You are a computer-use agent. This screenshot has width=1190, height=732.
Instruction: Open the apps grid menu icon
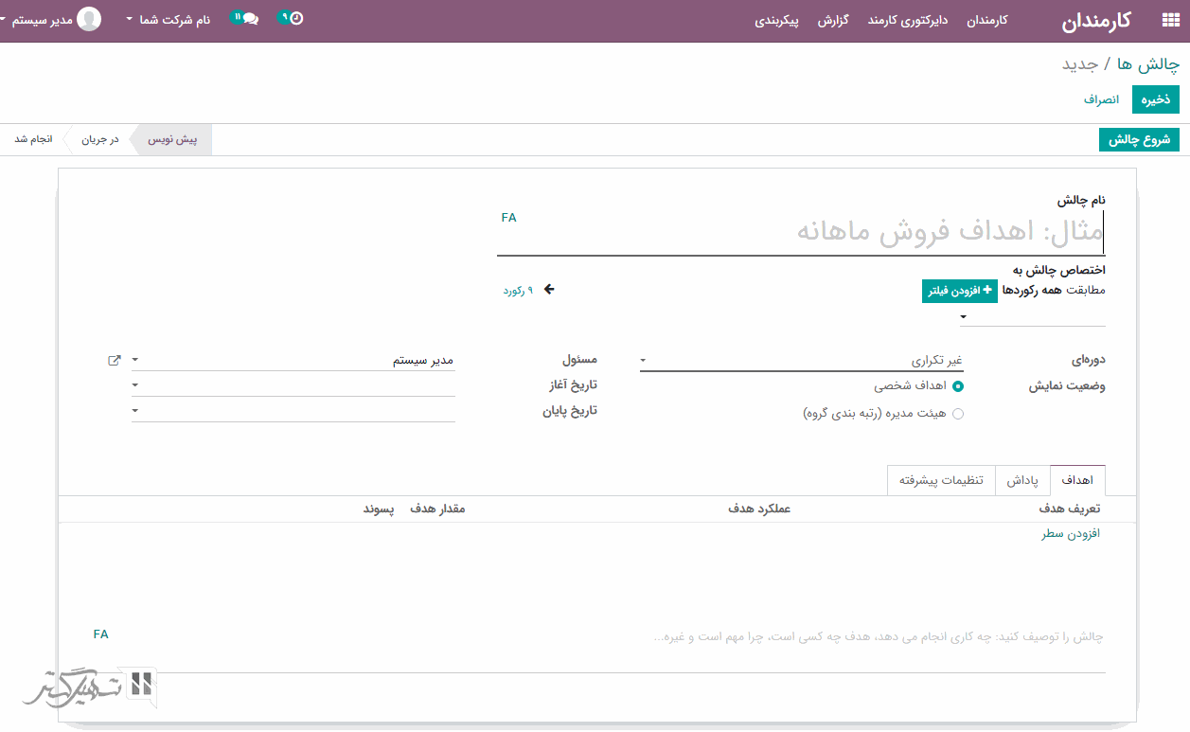[x=1170, y=21]
